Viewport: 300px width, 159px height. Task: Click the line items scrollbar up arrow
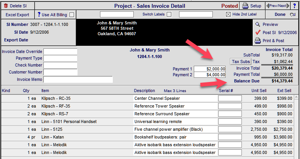(x=296, y=97)
